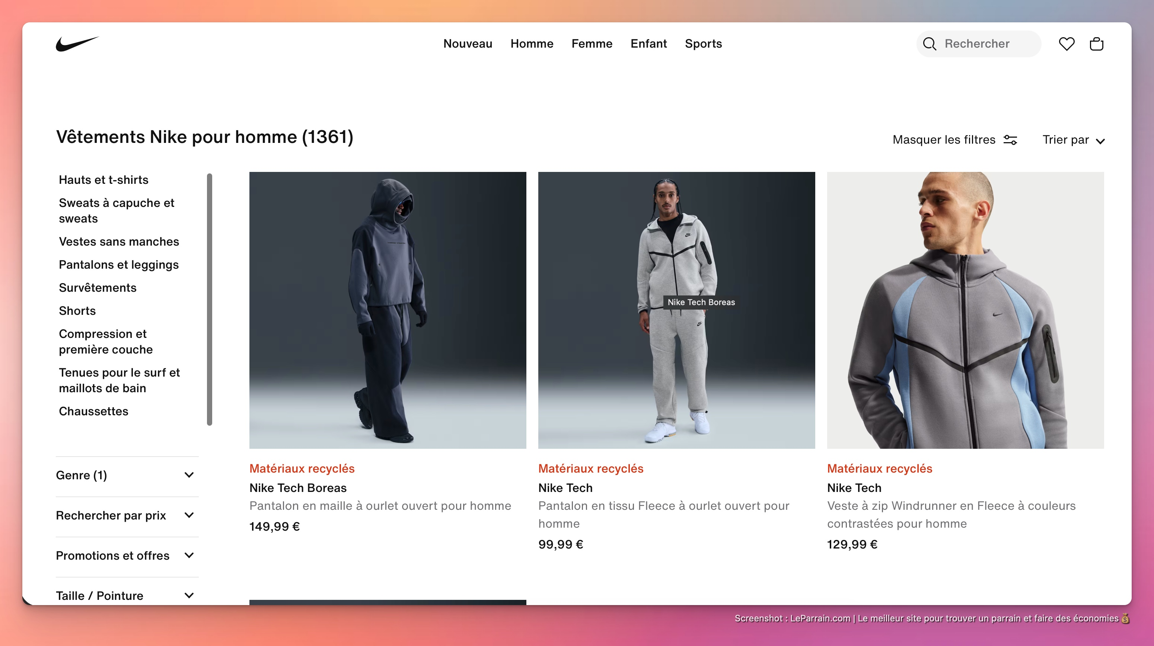Screen dimensions: 1154x646
Task: Open Nike Tech Boreas product title
Action: click(298, 487)
